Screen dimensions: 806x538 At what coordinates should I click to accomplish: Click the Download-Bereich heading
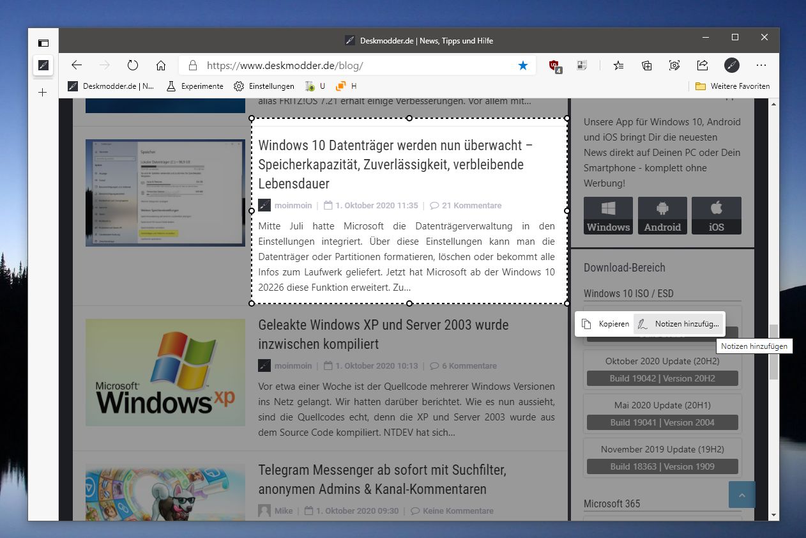625,268
